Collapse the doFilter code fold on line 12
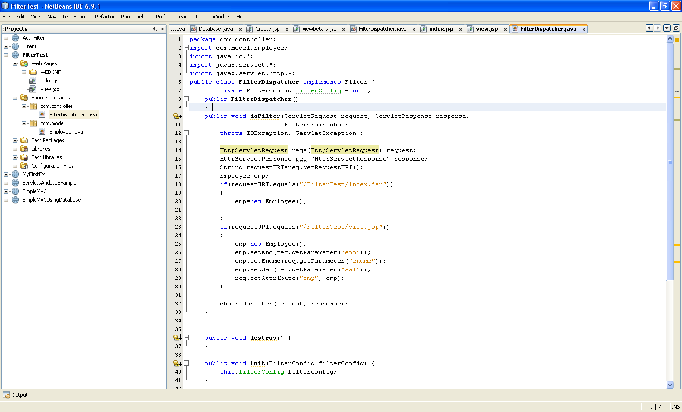Screen dimensions: 682x412 [186, 133]
